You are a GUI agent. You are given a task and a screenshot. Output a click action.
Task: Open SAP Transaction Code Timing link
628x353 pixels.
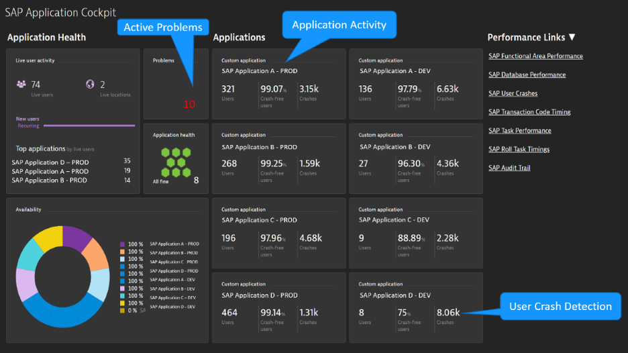529,112
